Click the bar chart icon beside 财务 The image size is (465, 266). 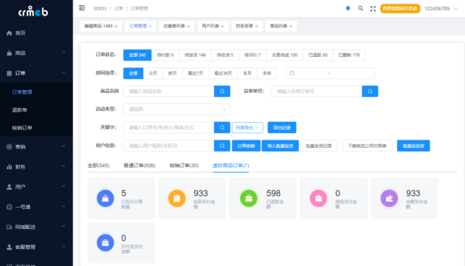pyautogui.click(x=9, y=167)
